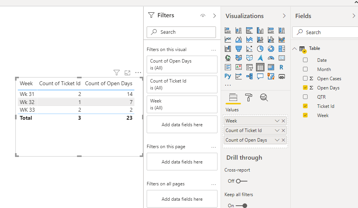Viewport: 358px width, 208px height.
Task: Select the Card (123) visual
Action: (281, 58)
